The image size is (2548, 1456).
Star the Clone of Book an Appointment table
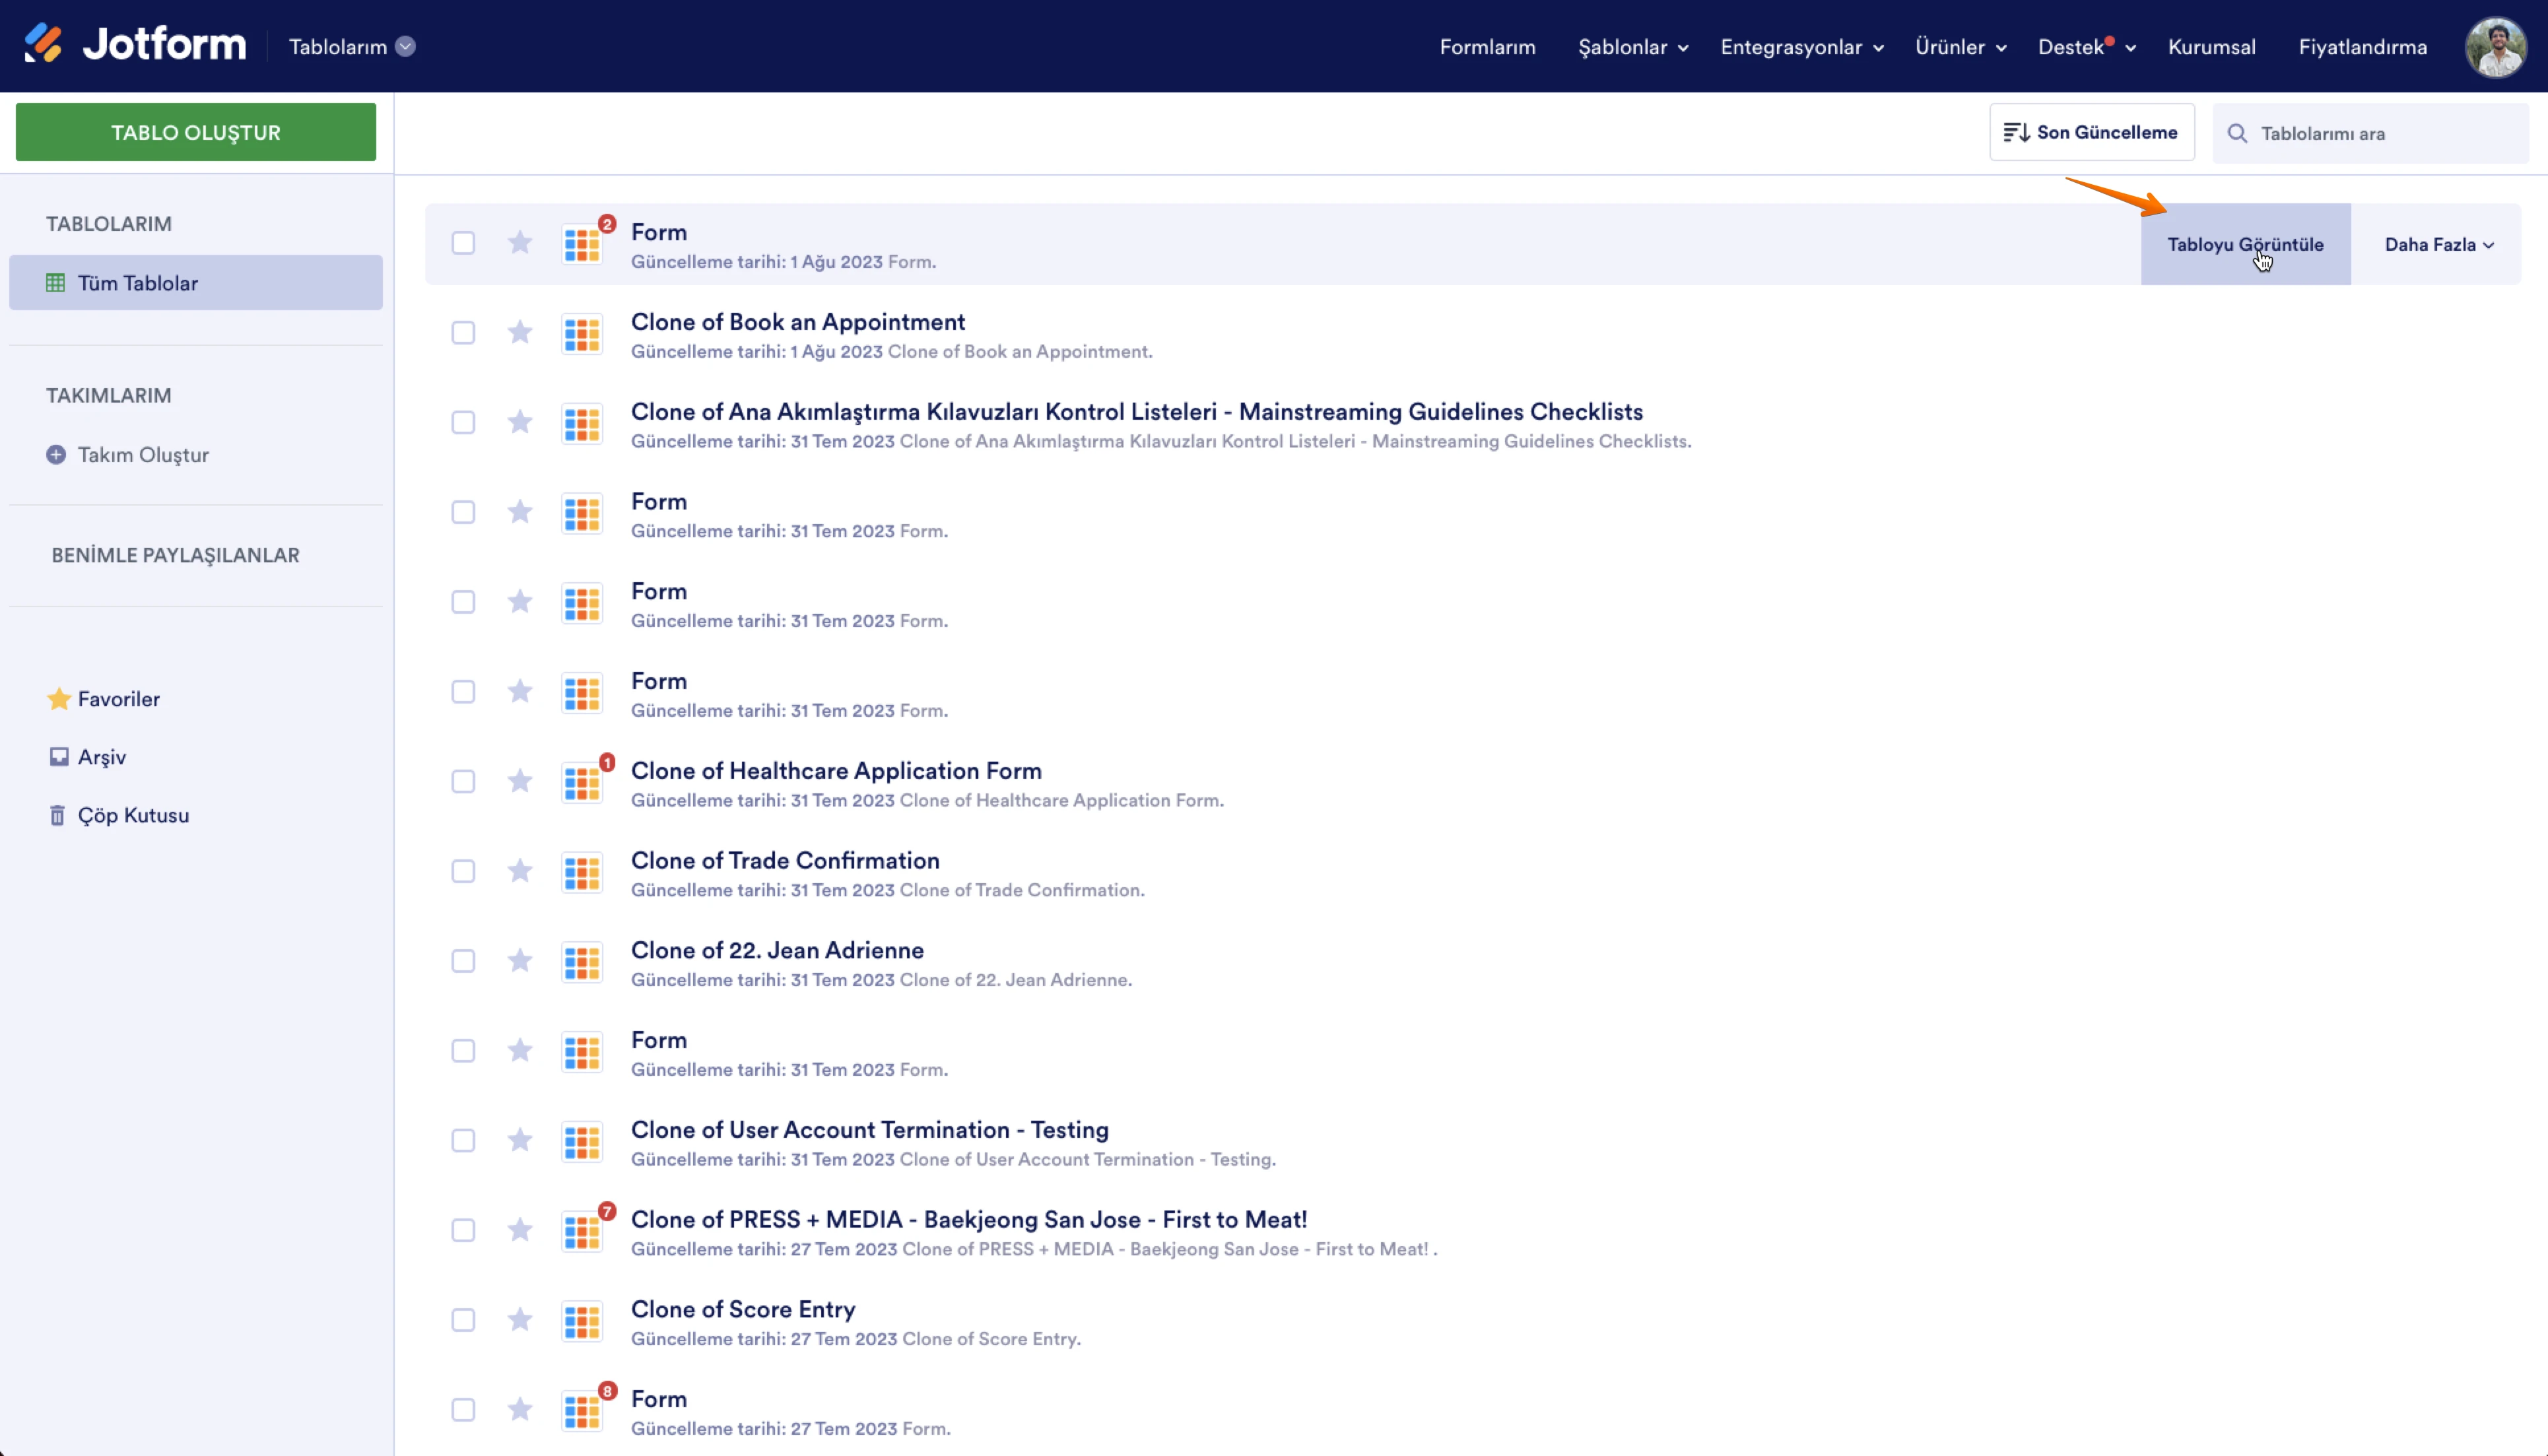point(520,332)
